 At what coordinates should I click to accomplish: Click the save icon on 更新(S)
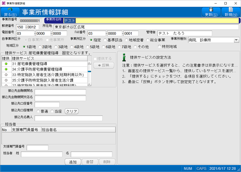210,9
